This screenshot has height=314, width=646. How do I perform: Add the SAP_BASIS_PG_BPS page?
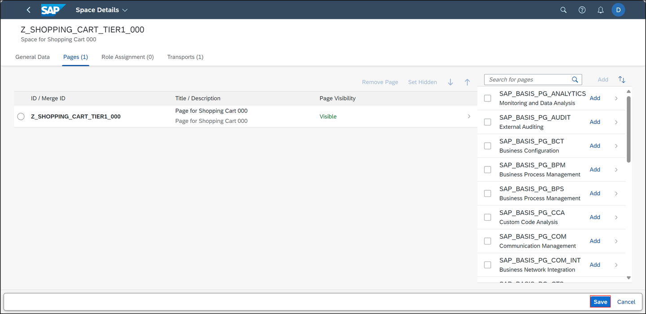coord(595,193)
